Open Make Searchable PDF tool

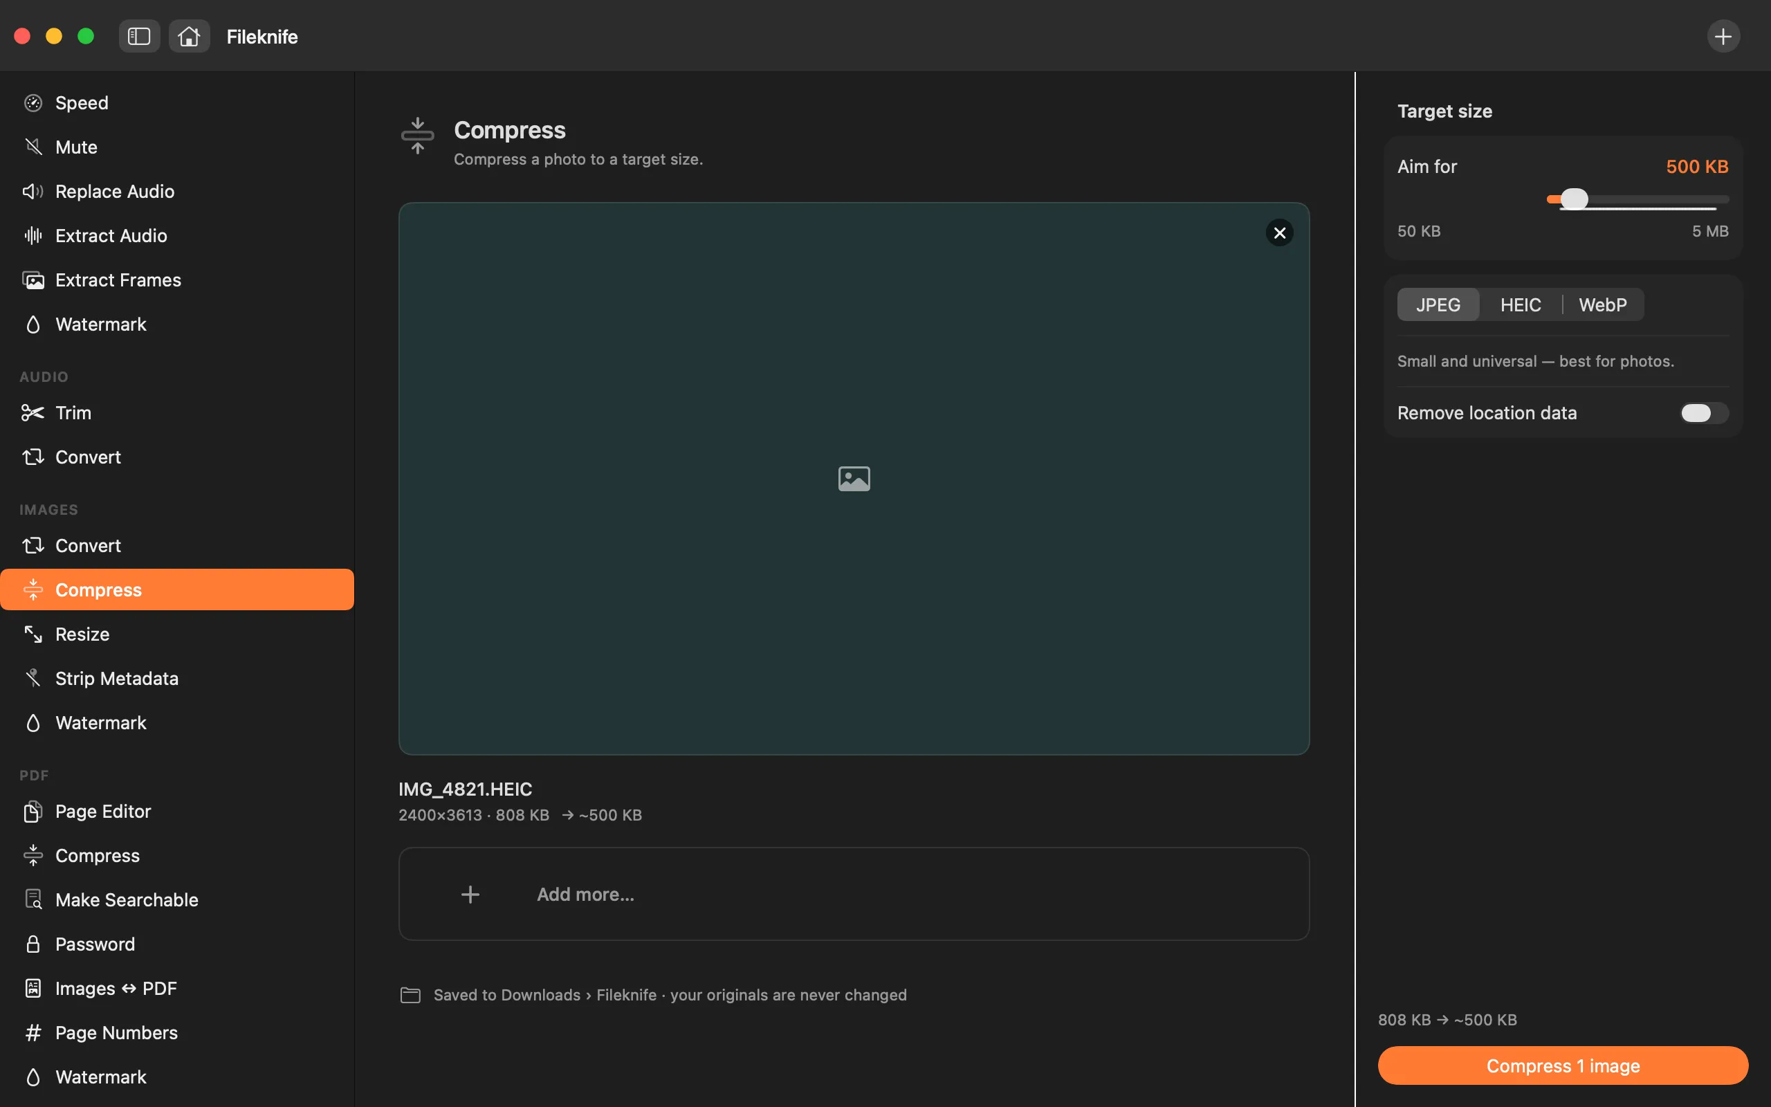[177, 901]
